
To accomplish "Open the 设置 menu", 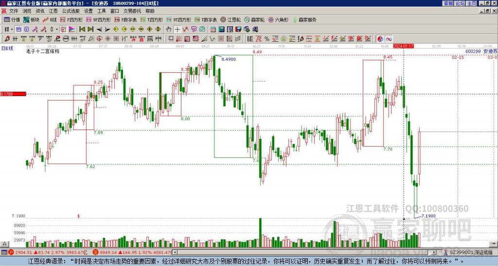I will click(x=89, y=11).
